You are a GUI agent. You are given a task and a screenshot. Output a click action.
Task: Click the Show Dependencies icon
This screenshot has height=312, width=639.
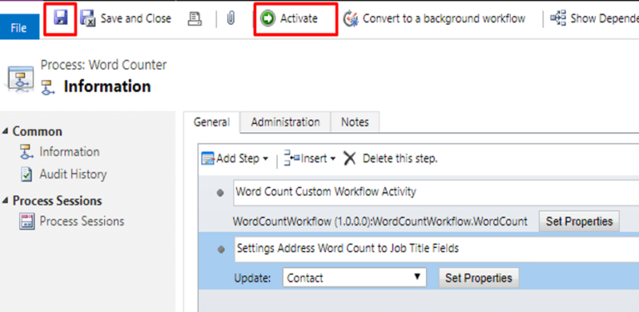pyautogui.click(x=557, y=18)
